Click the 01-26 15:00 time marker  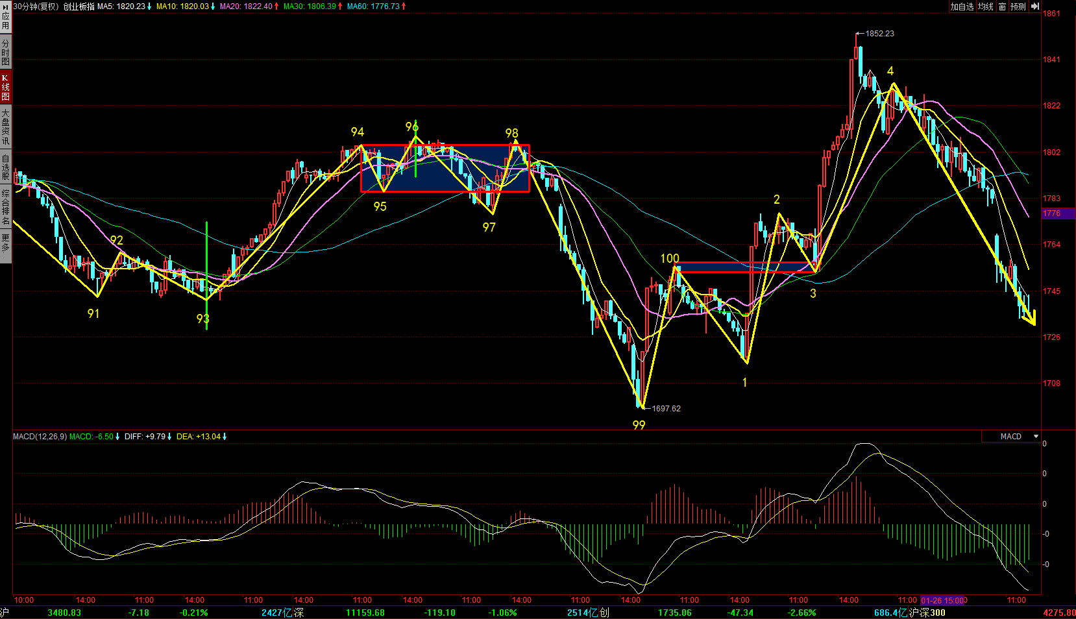click(943, 600)
